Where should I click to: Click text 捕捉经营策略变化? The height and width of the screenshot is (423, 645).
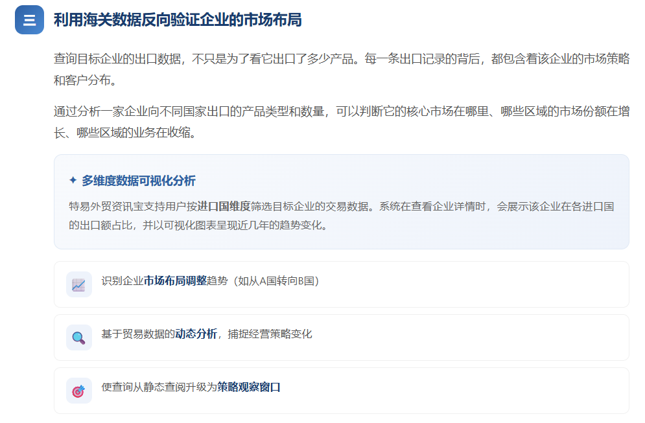[x=270, y=334]
